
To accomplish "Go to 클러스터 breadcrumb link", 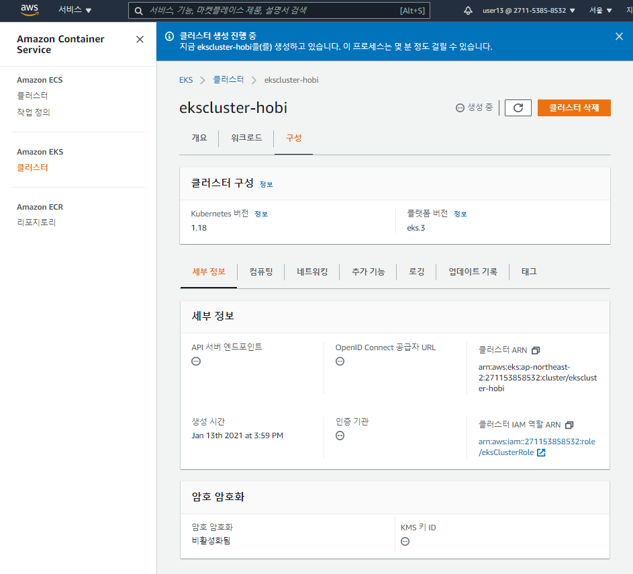I will pyautogui.click(x=228, y=79).
